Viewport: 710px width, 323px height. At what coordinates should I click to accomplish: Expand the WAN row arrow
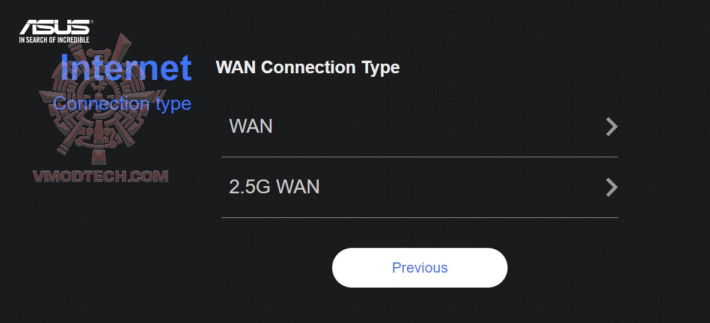pos(611,127)
